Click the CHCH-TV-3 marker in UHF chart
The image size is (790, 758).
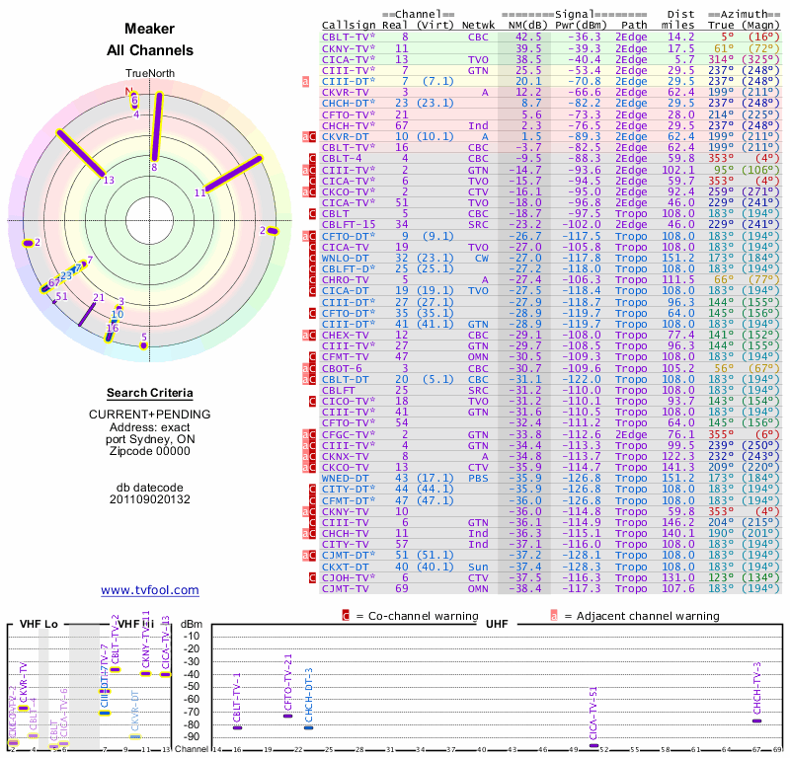(756, 720)
